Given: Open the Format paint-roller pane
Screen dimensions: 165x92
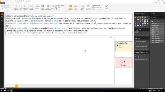Looking at the screenshot, I should click(x=140, y=30).
